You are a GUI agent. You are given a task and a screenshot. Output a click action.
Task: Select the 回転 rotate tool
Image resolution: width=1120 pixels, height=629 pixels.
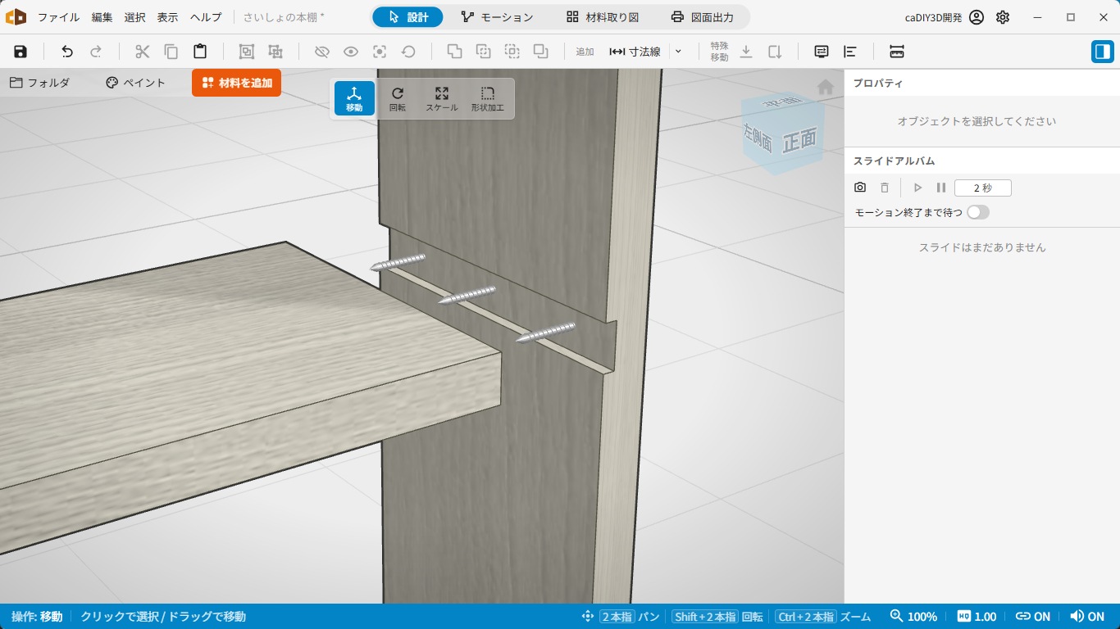click(x=398, y=98)
